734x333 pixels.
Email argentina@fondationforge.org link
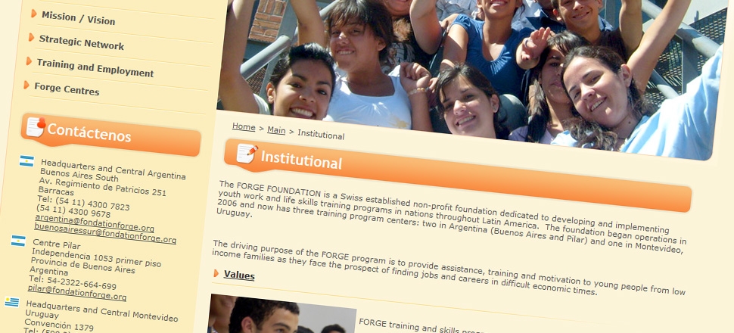pos(94,223)
